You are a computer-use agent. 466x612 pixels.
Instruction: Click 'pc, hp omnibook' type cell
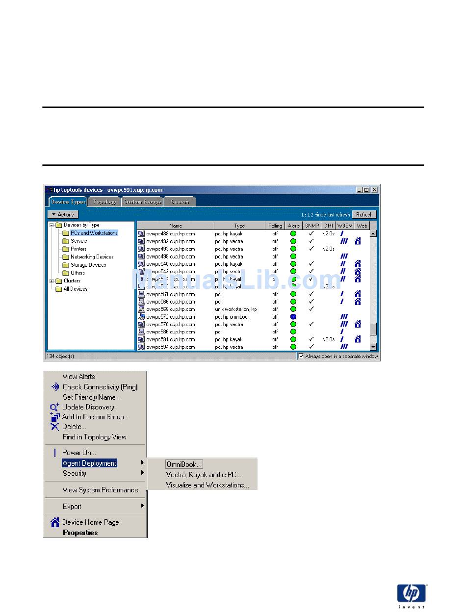[233, 317]
